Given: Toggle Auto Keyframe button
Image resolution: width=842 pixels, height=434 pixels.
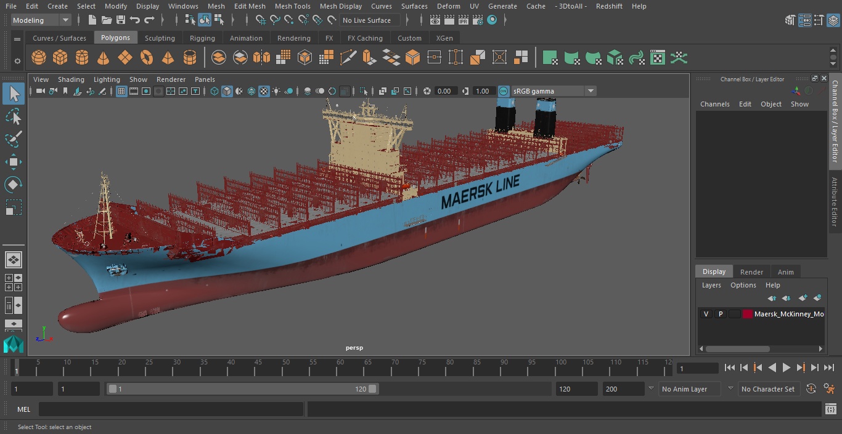Looking at the screenshot, I should coord(811,389).
